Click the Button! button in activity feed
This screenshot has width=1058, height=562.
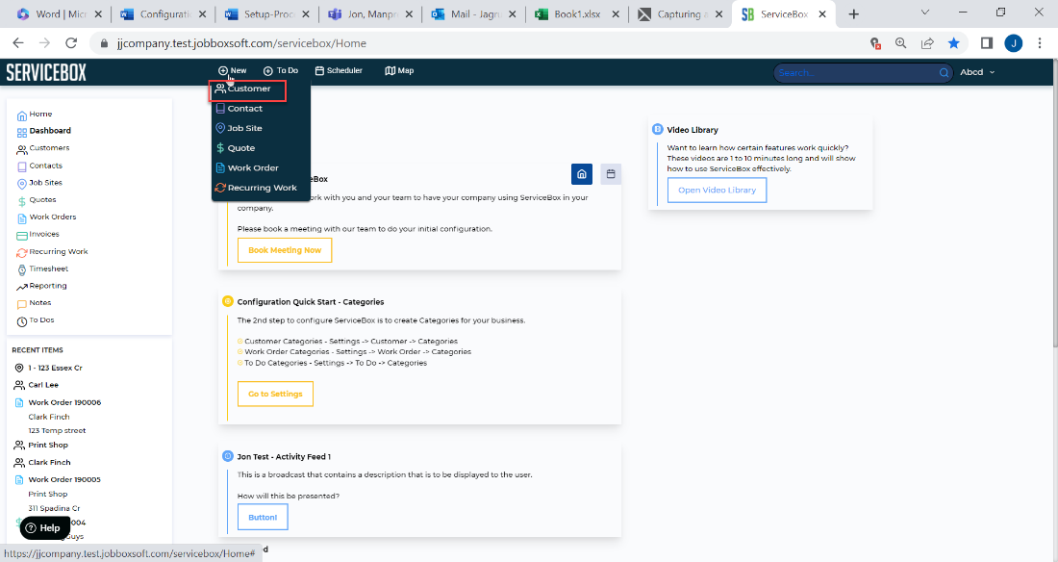[263, 518]
